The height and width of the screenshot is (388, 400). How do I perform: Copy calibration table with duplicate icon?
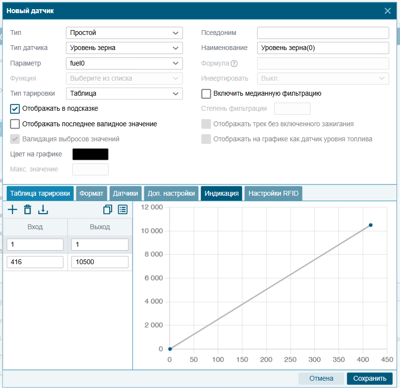coord(108,210)
